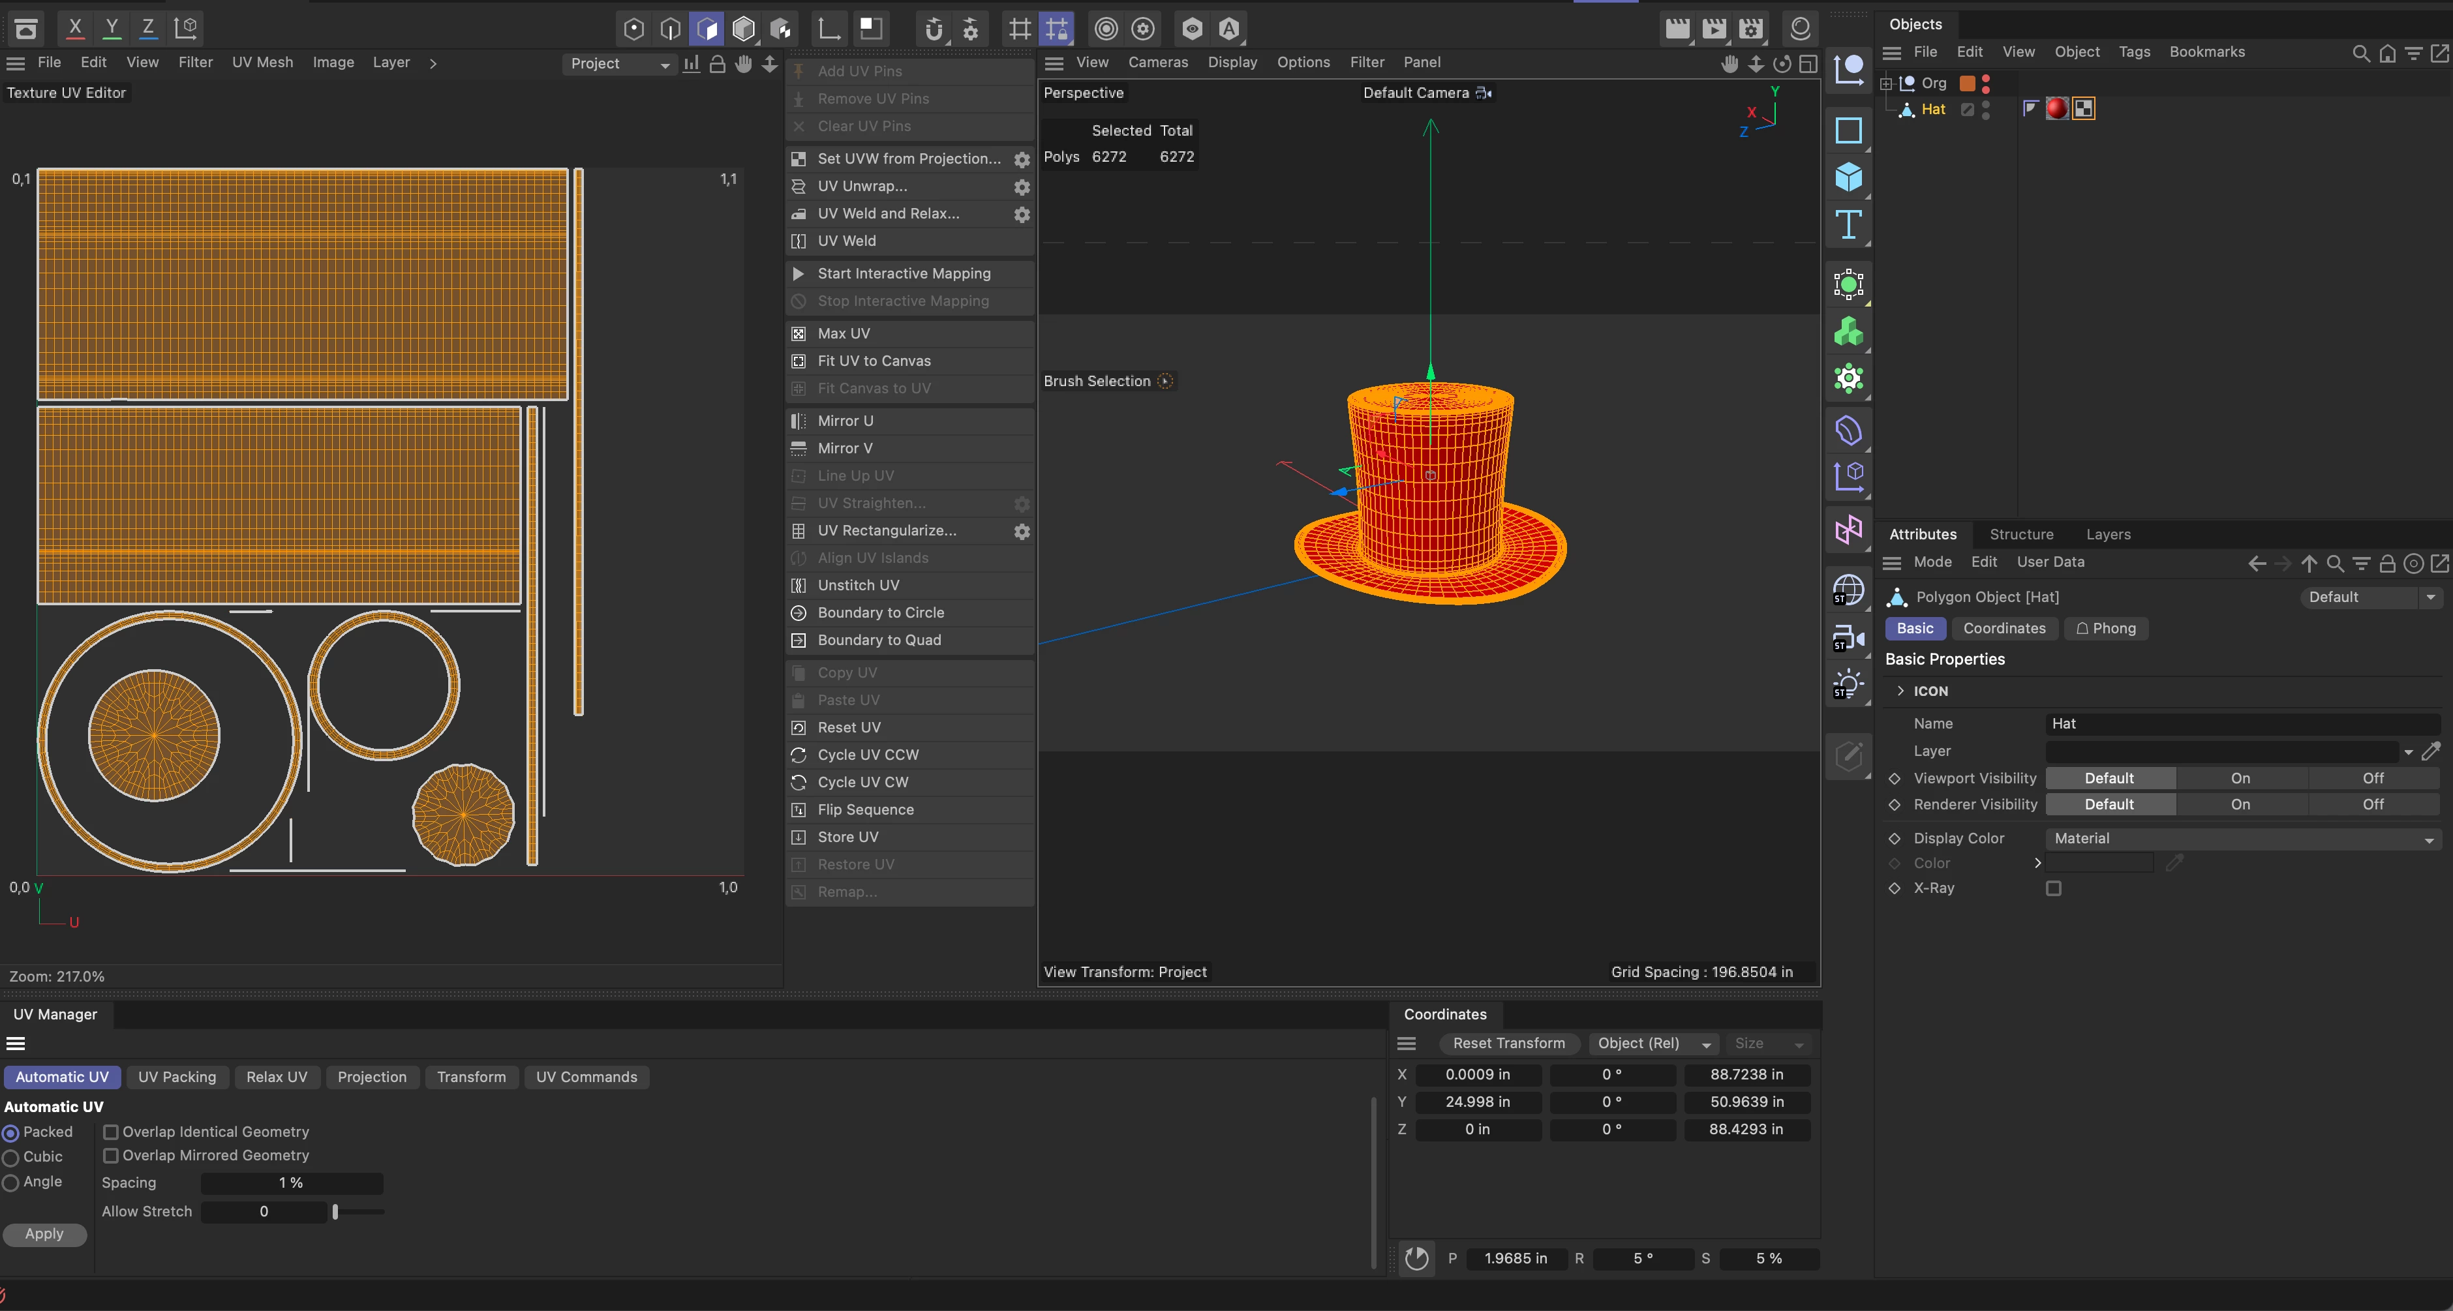This screenshot has width=2453, height=1311.
Task: Select the Text spline tool icon
Action: coord(1848,224)
